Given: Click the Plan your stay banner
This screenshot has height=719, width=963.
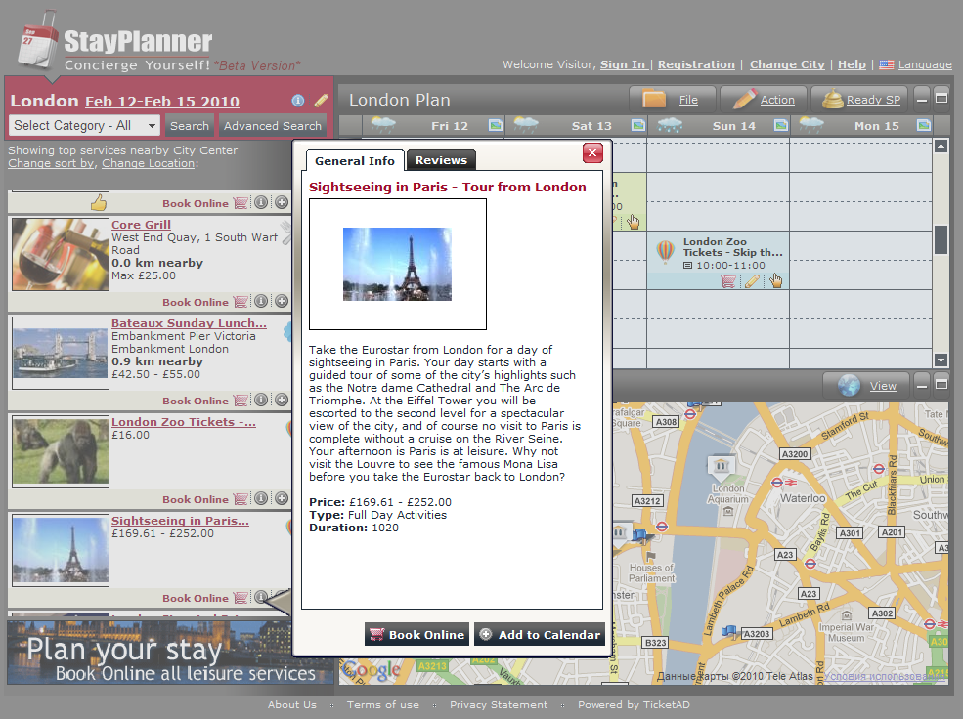Looking at the screenshot, I should coord(170,653).
